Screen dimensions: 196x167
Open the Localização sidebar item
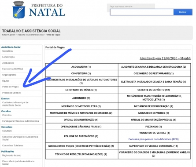point(8,57)
